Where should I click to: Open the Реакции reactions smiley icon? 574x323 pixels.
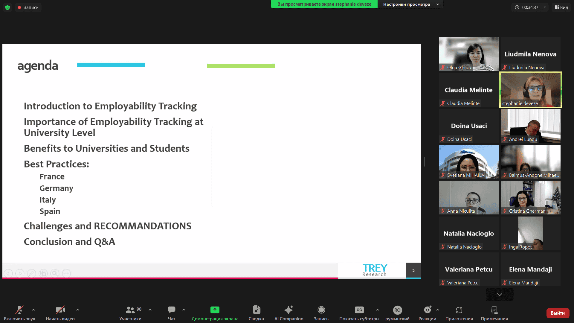point(428,310)
